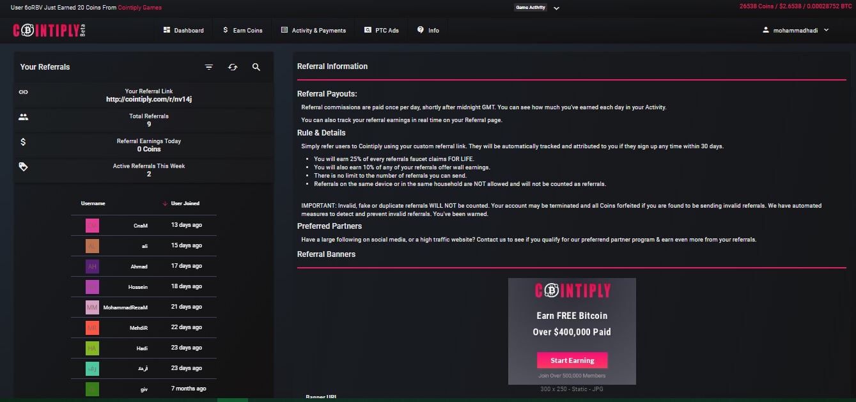Click the Cointiply Games link in ticker
This screenshot has width=856, height=402.
(x=139, y=8)
